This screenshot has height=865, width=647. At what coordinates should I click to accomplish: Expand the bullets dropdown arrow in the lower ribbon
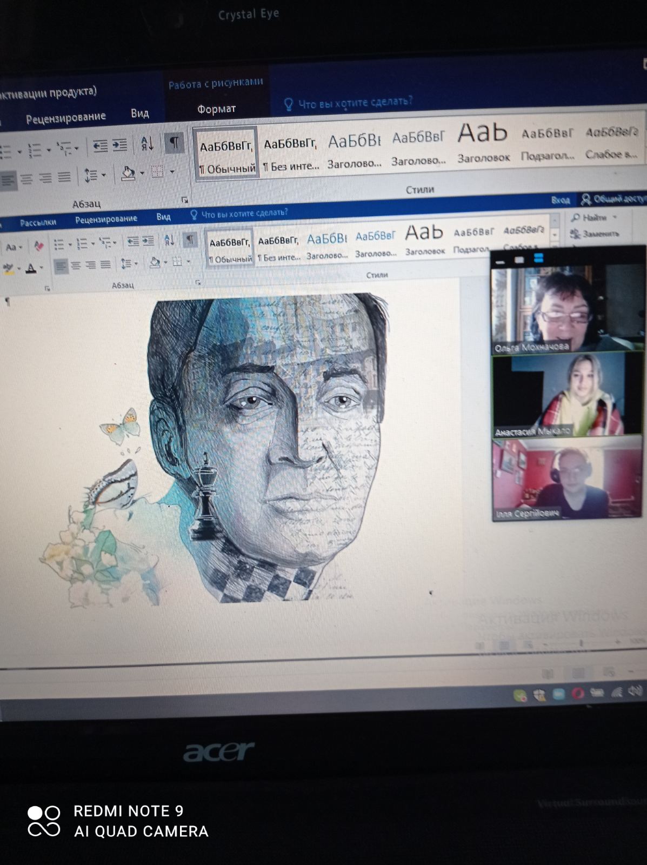click(70, 245)
